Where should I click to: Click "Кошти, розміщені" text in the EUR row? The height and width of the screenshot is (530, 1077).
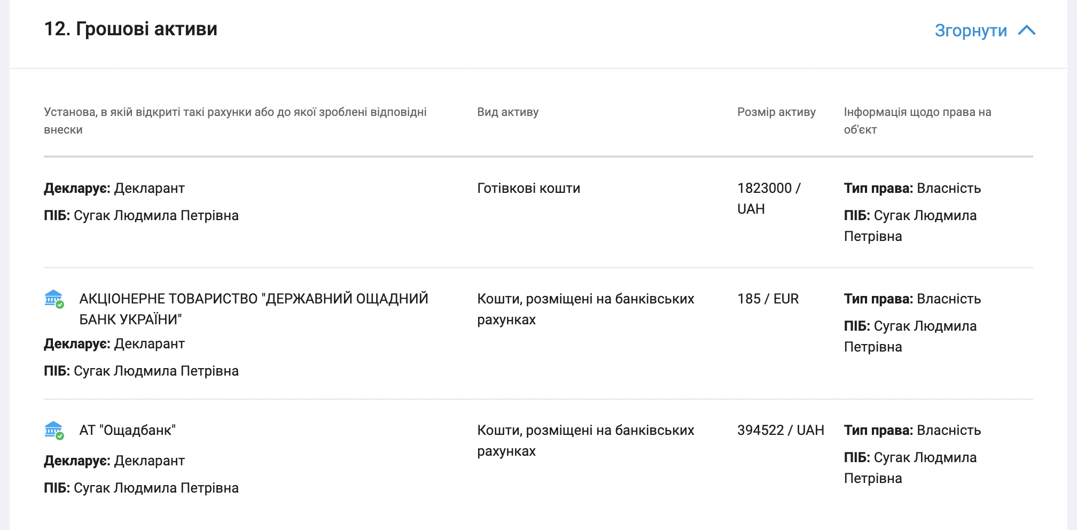[x=586, y=309]
